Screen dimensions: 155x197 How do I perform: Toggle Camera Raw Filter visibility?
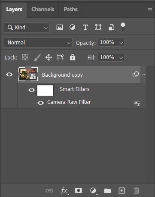(41, 103)
